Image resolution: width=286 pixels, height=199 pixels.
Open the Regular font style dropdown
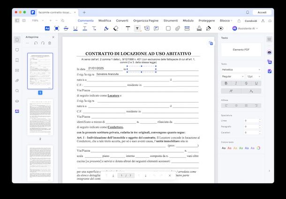[233, 76]
